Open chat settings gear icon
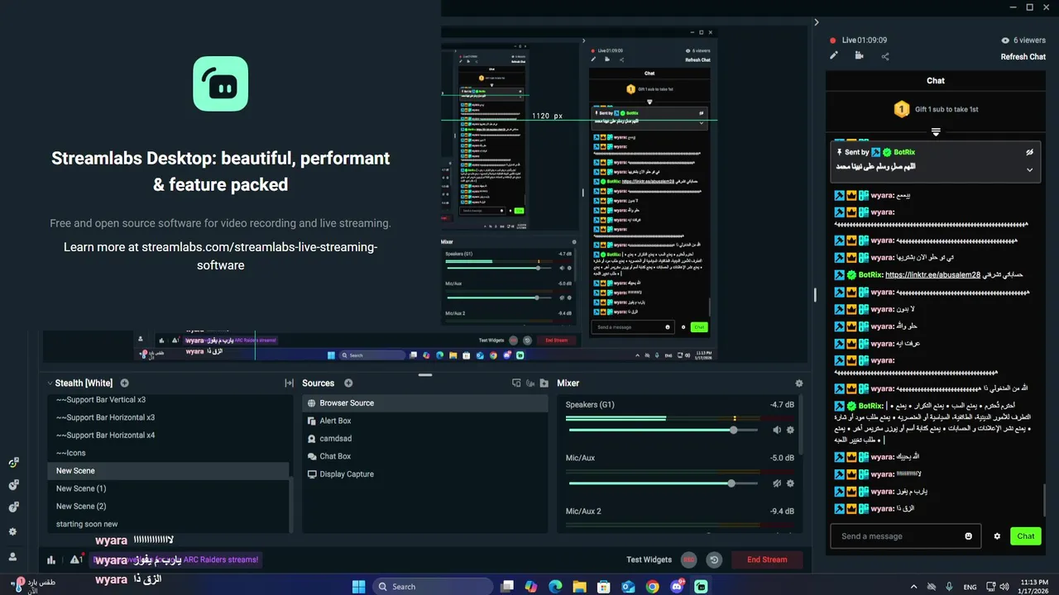 997,536
